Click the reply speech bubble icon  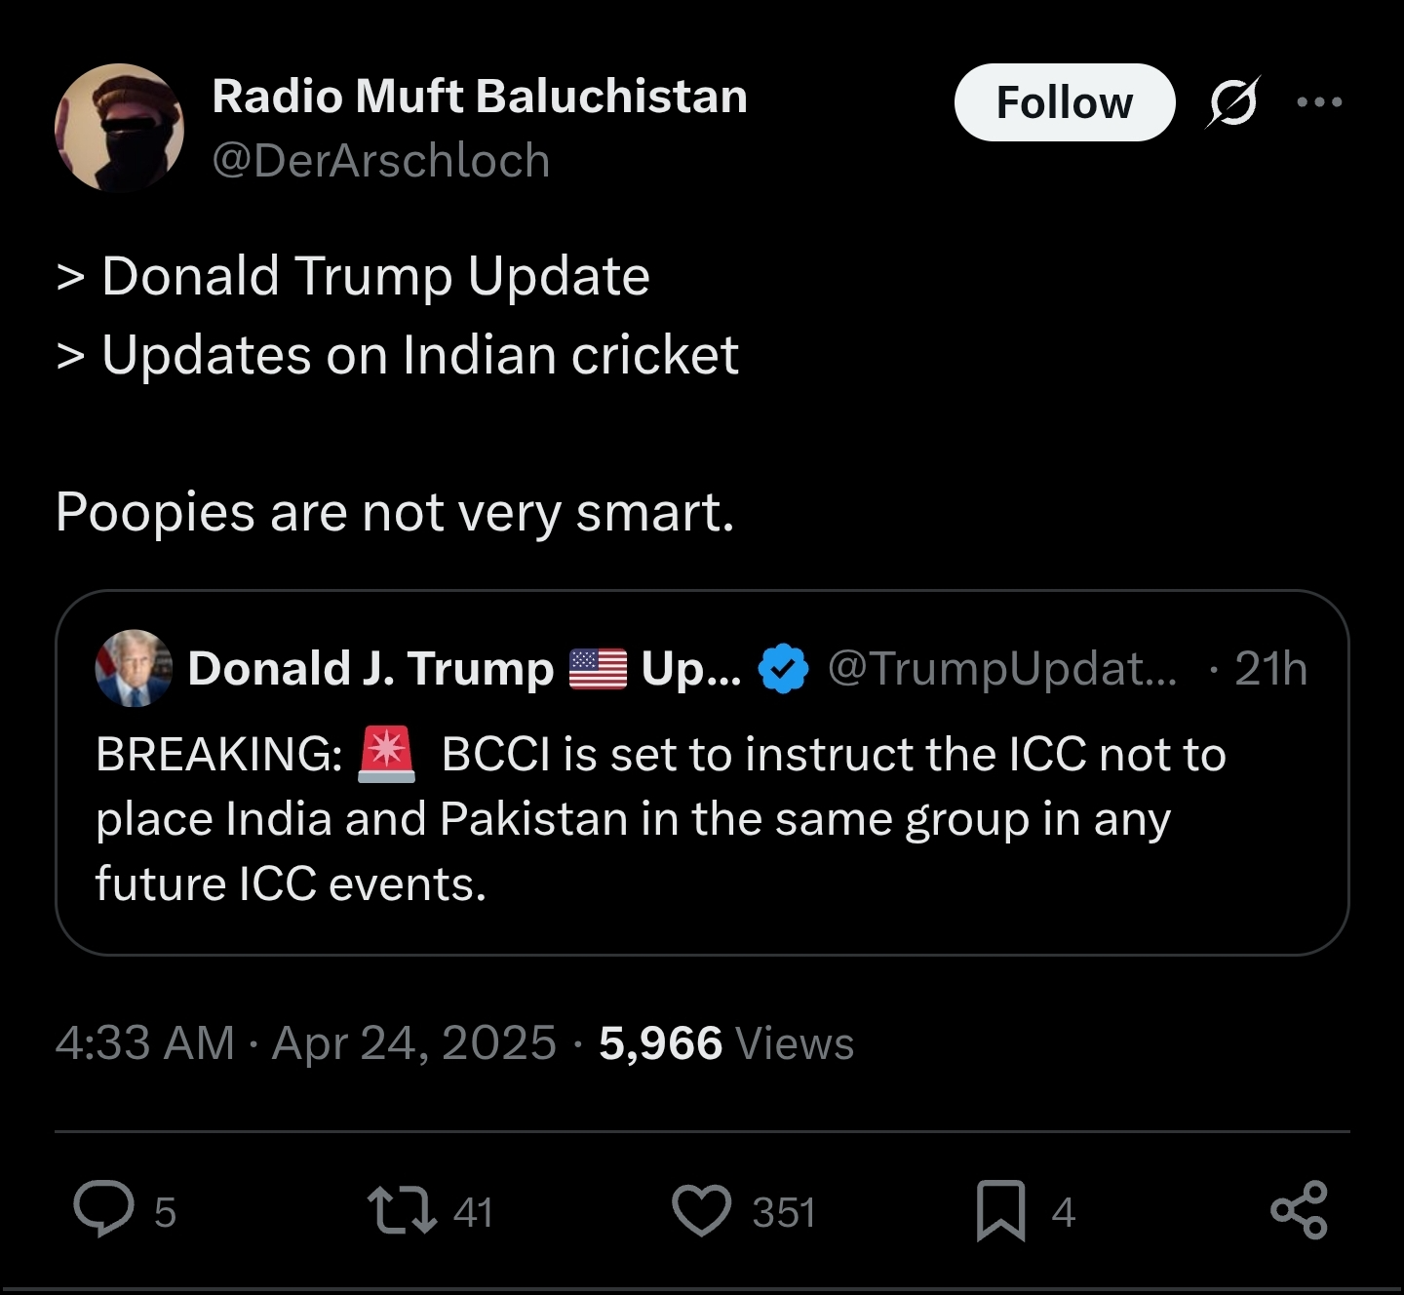tap(104, 1210)
